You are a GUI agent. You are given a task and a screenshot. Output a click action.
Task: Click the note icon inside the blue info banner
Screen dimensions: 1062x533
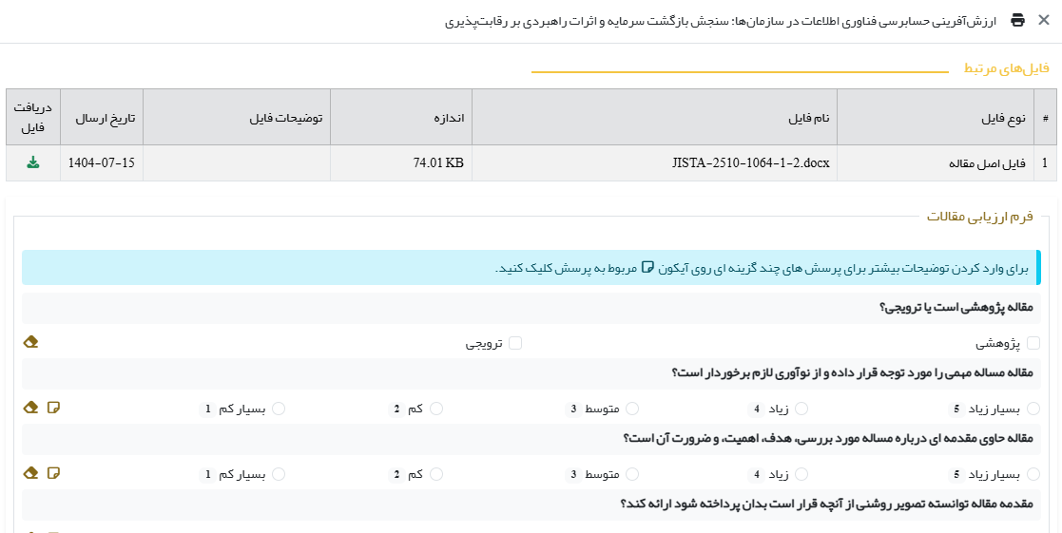pyautogui.click(x=648, y=268)
